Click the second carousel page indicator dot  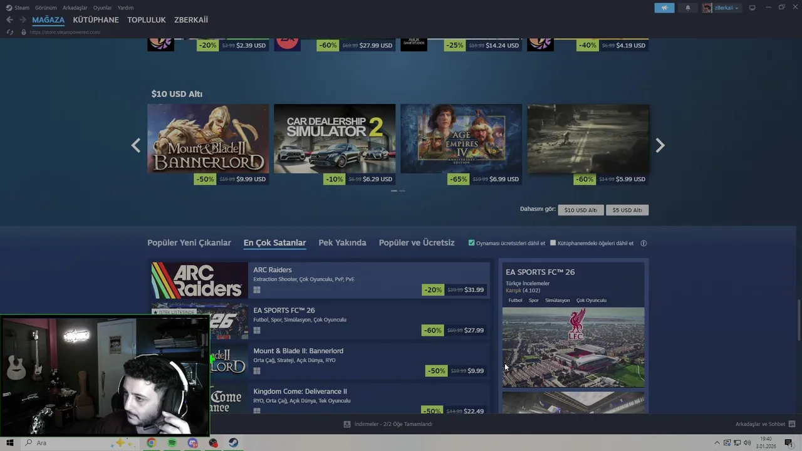[x=402, y=190]
